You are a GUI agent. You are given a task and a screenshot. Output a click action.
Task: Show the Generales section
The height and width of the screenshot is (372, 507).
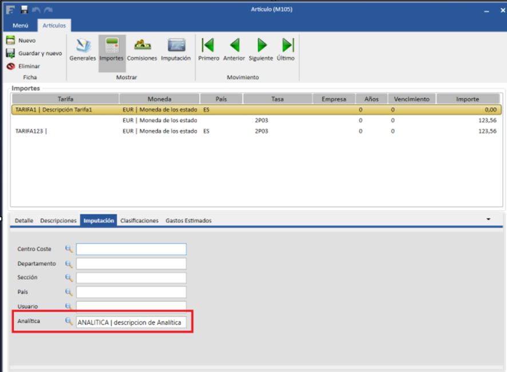tap(82, 50)
